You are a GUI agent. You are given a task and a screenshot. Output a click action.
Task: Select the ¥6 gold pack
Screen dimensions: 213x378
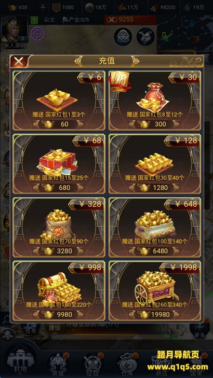click(x=59, y=101)
